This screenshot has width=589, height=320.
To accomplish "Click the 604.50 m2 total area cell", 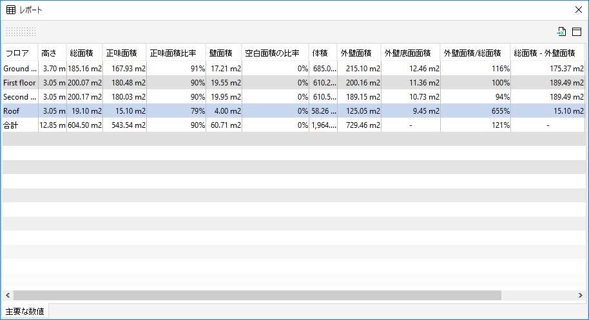I will (x=84, y=125).
